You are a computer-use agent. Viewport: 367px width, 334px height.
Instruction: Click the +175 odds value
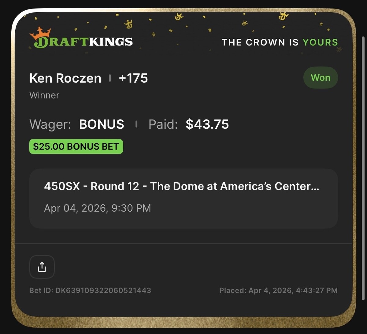coord(133,78)
